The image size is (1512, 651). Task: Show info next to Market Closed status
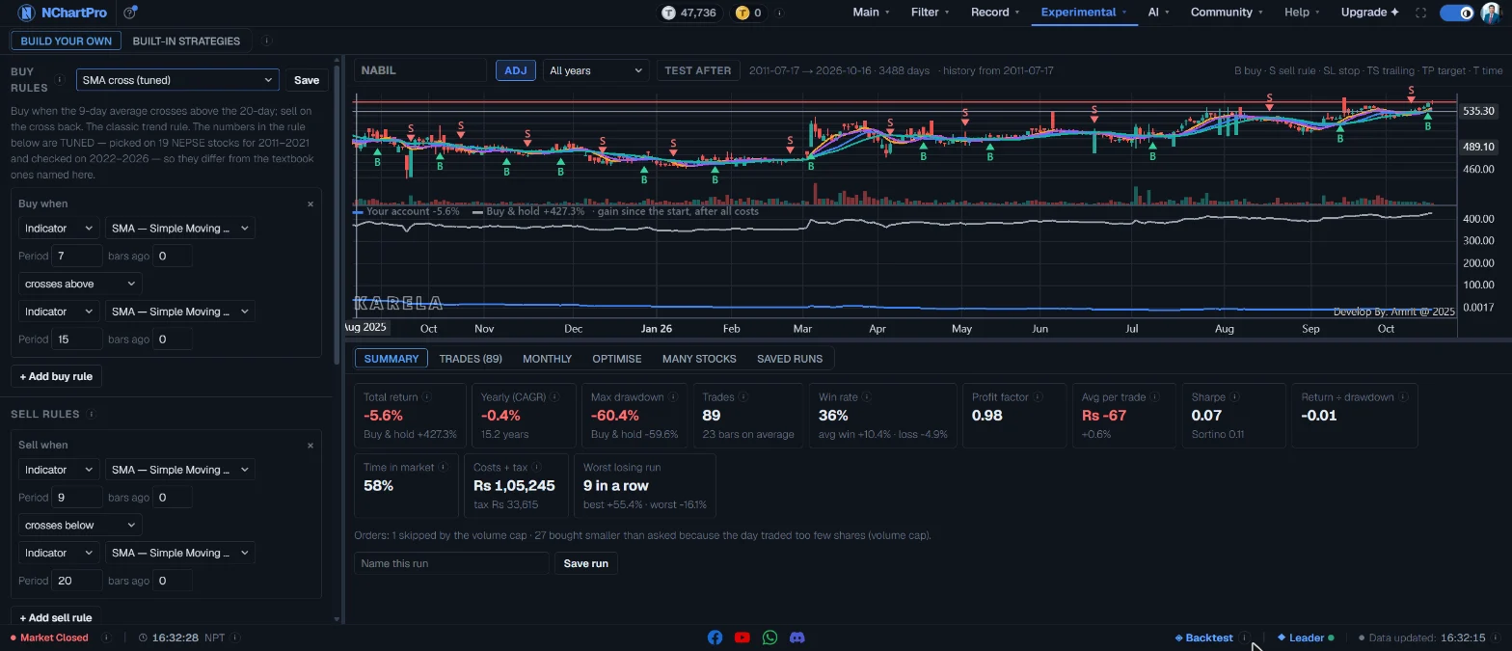pyautogui.click(x=105, y=637)
